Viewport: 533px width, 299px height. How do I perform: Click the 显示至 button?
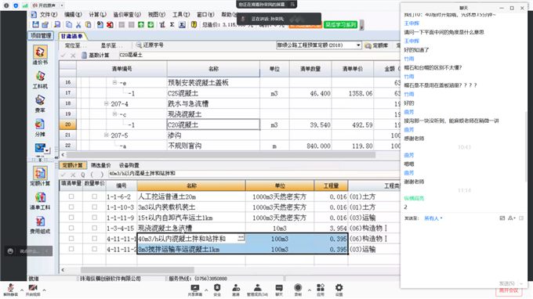pos(111,45)
